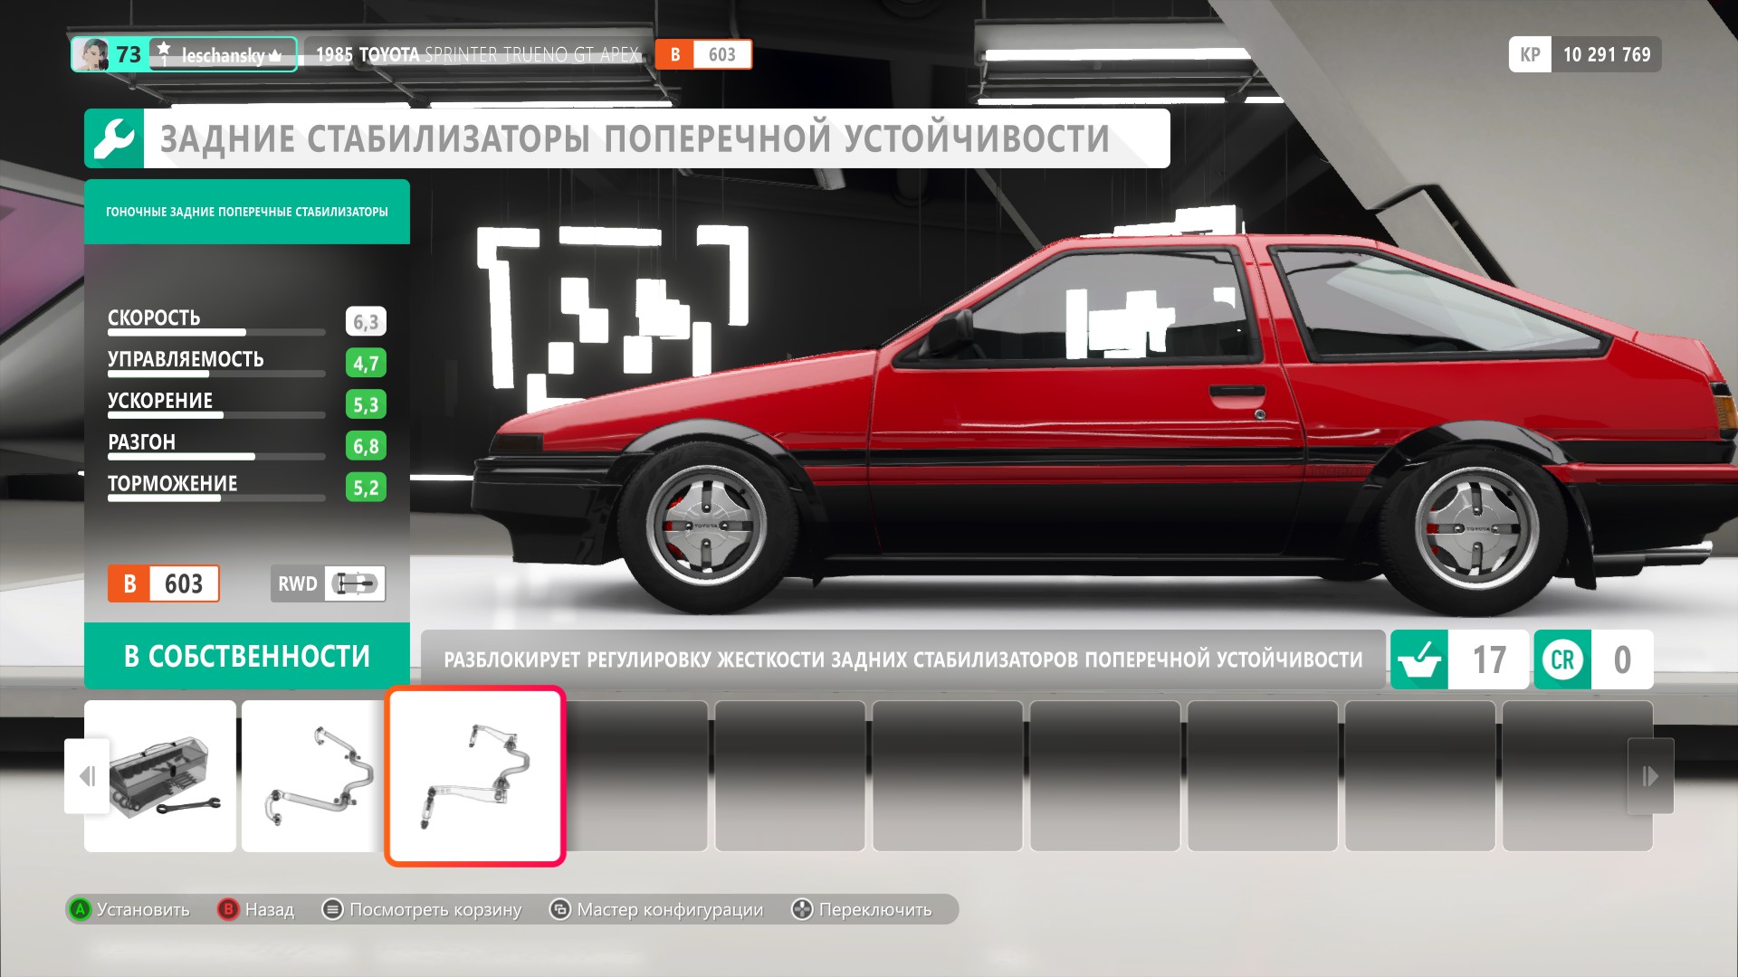Select the highlighted race rear anti-roll bar
The width and height of the screenshot is (1738, 977).
coord(475,776)
